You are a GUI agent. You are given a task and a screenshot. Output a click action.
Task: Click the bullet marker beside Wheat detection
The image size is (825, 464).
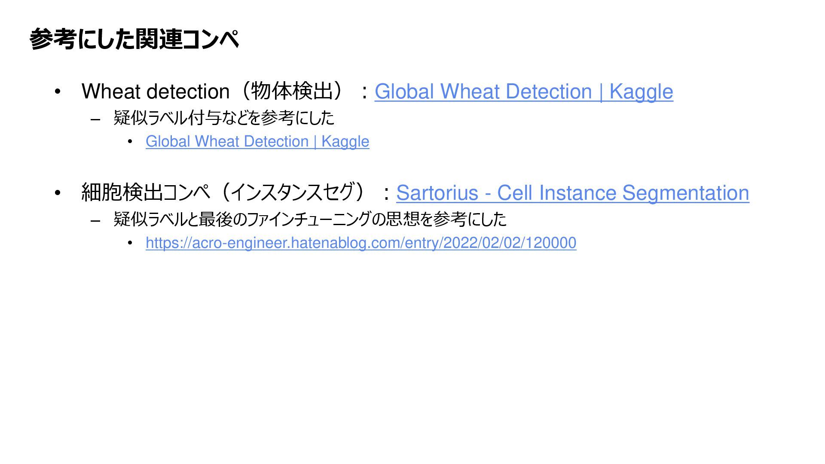58,92
